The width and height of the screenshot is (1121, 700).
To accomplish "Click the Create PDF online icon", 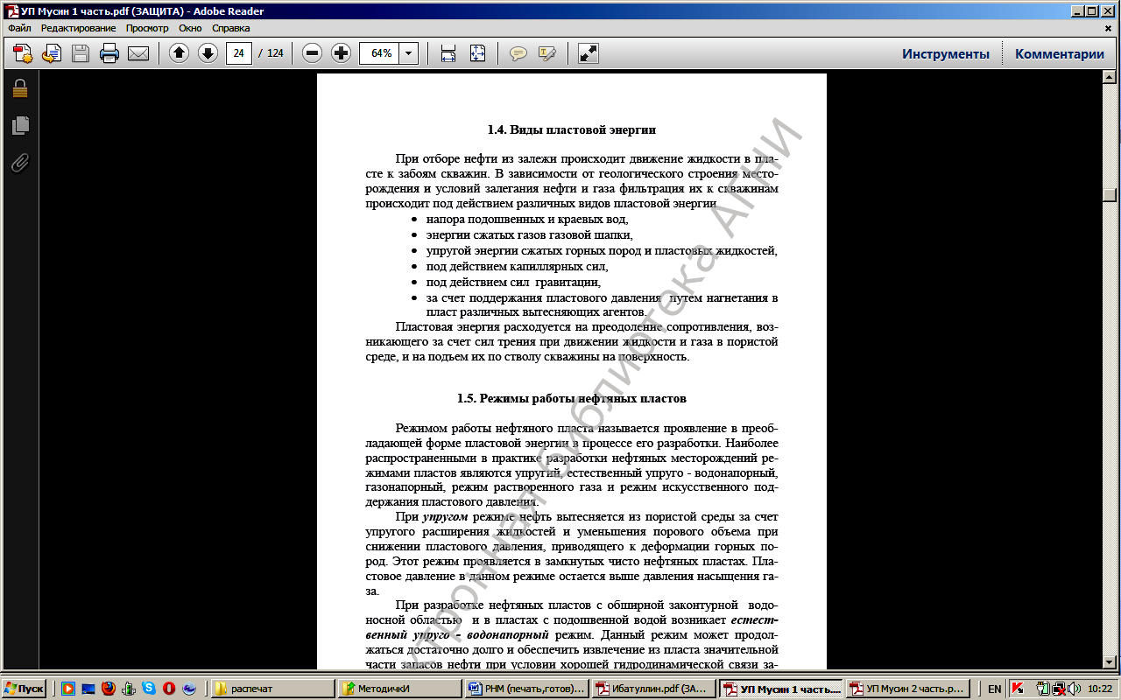I will pos(24,53).
